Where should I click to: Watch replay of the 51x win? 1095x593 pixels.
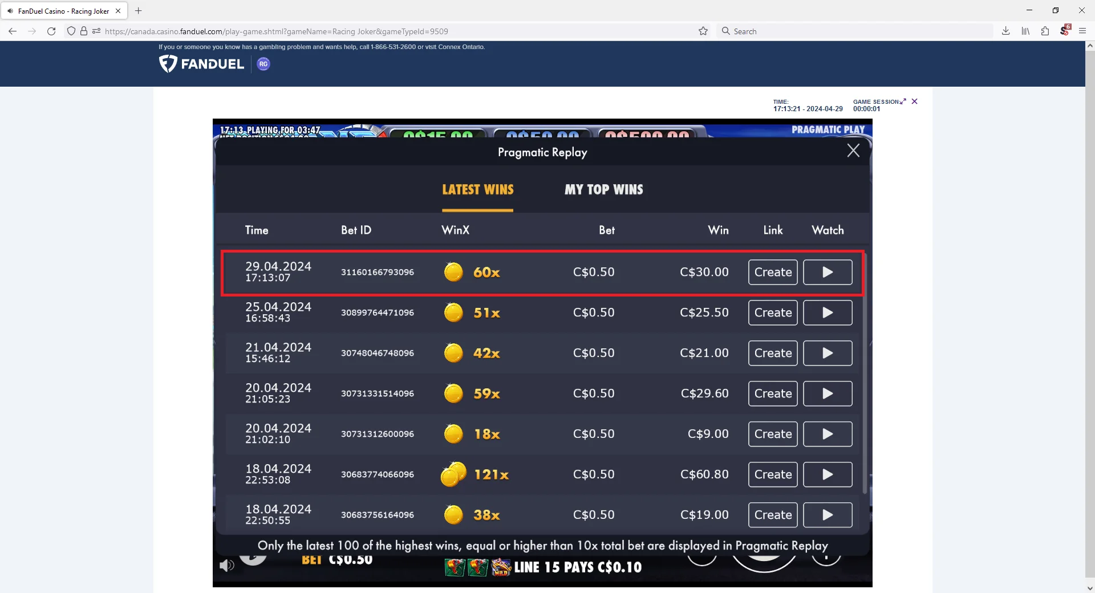click(828, 312)
